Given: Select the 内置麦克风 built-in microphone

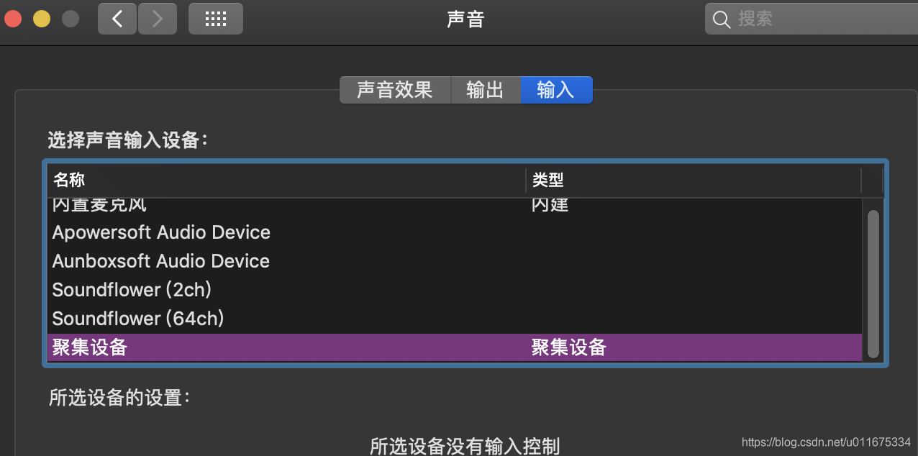Looking at the screenshot, I should [99, 205].
